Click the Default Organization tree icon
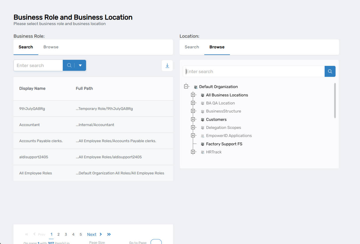The image size is (360, 244). [196, 87]
